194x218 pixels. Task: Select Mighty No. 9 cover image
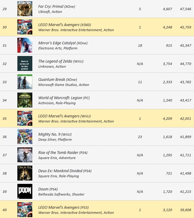point(25,137)
